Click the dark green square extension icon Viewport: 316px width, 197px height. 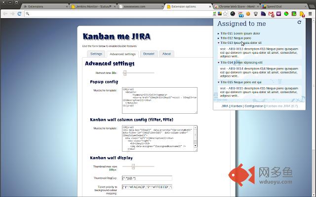click(x=294, y=14)
